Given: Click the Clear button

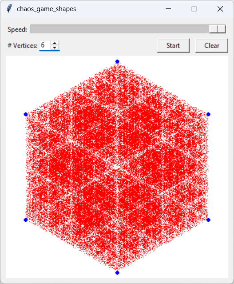Looking at the screenshot, I should point(211,45).
